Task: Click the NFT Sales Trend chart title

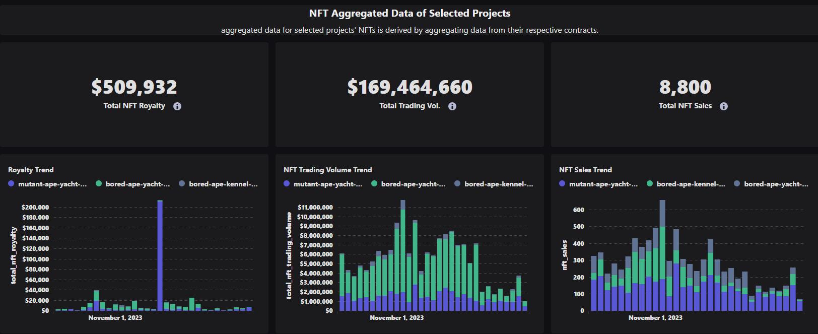Action: click(585, 170)
